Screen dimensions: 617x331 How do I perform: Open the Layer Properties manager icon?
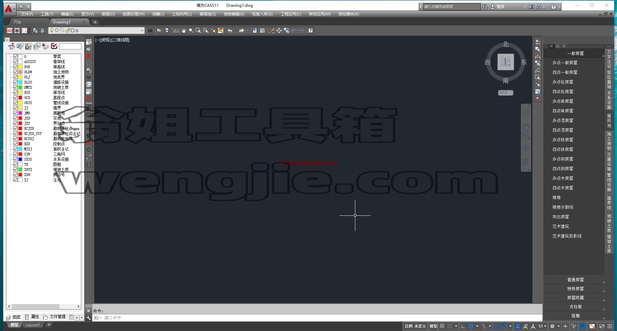click(35, 30)
